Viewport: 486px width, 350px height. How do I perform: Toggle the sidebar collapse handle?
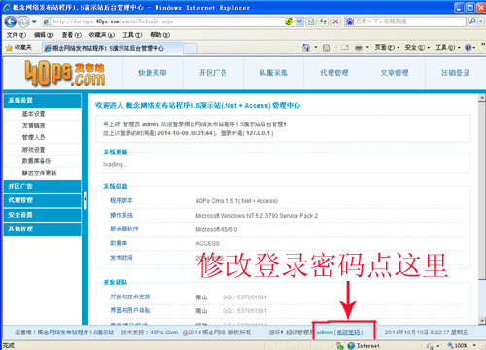(x=85, y=199)
